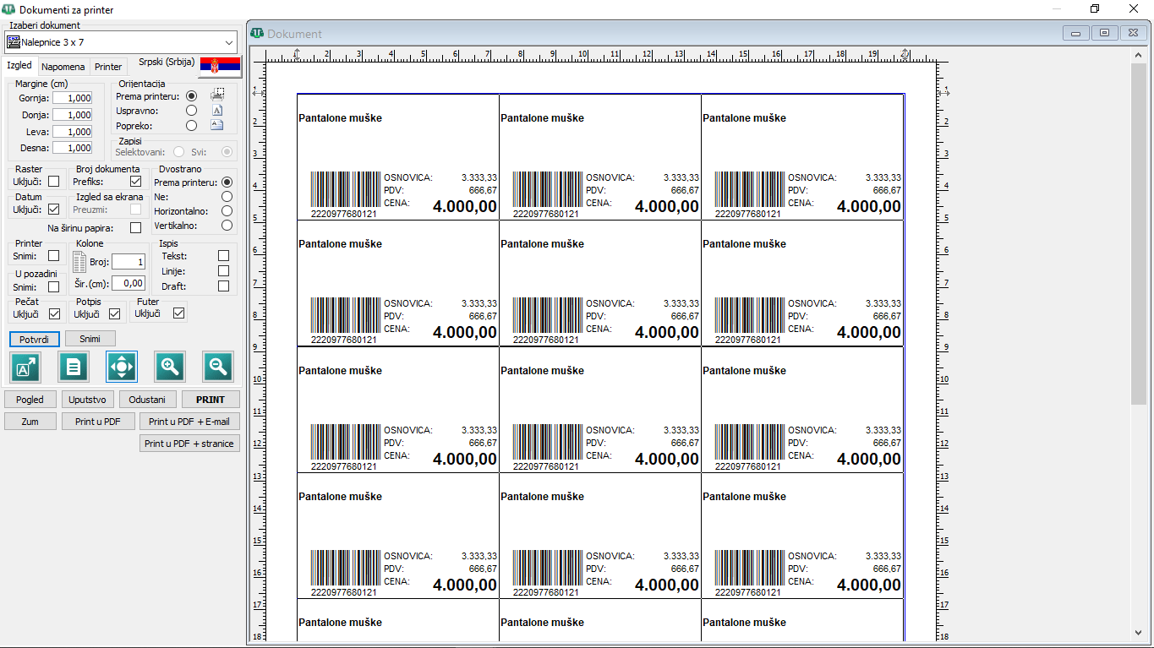
Task: Click the Dokument window title icon
Action: [258, 34]
